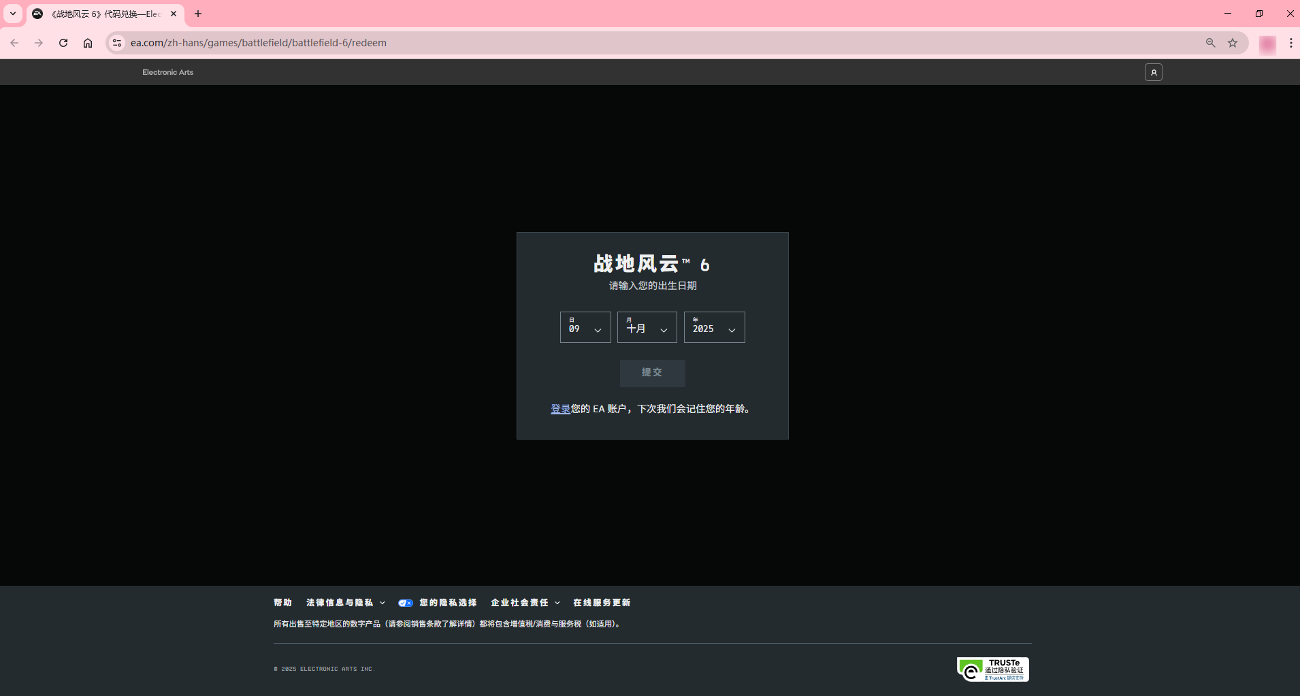
Task: Expand 企业社会责任 footer menu
Action: click(525, 603)
